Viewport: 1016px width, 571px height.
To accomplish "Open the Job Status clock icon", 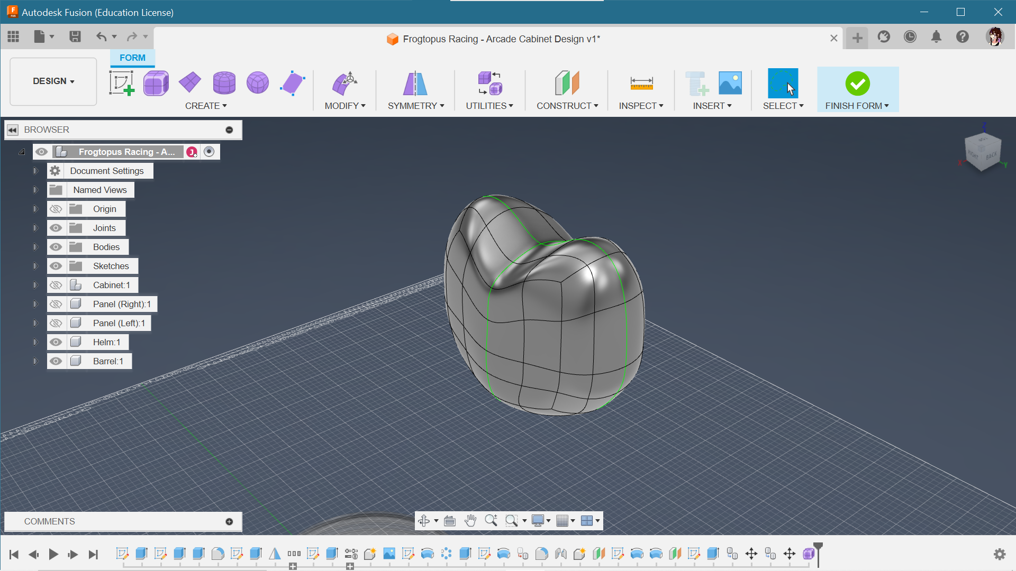I will coord(910,36).
